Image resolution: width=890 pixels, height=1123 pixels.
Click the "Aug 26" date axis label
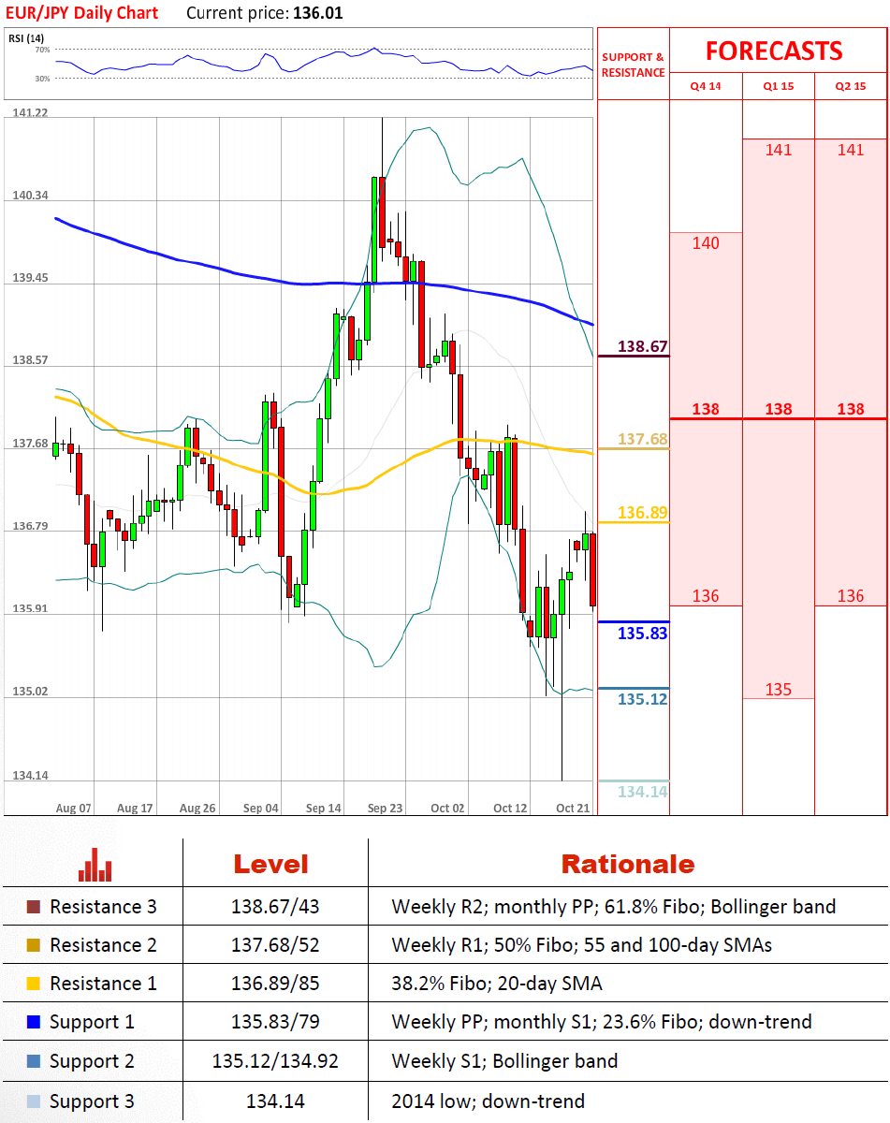click(x=197, y=808)
